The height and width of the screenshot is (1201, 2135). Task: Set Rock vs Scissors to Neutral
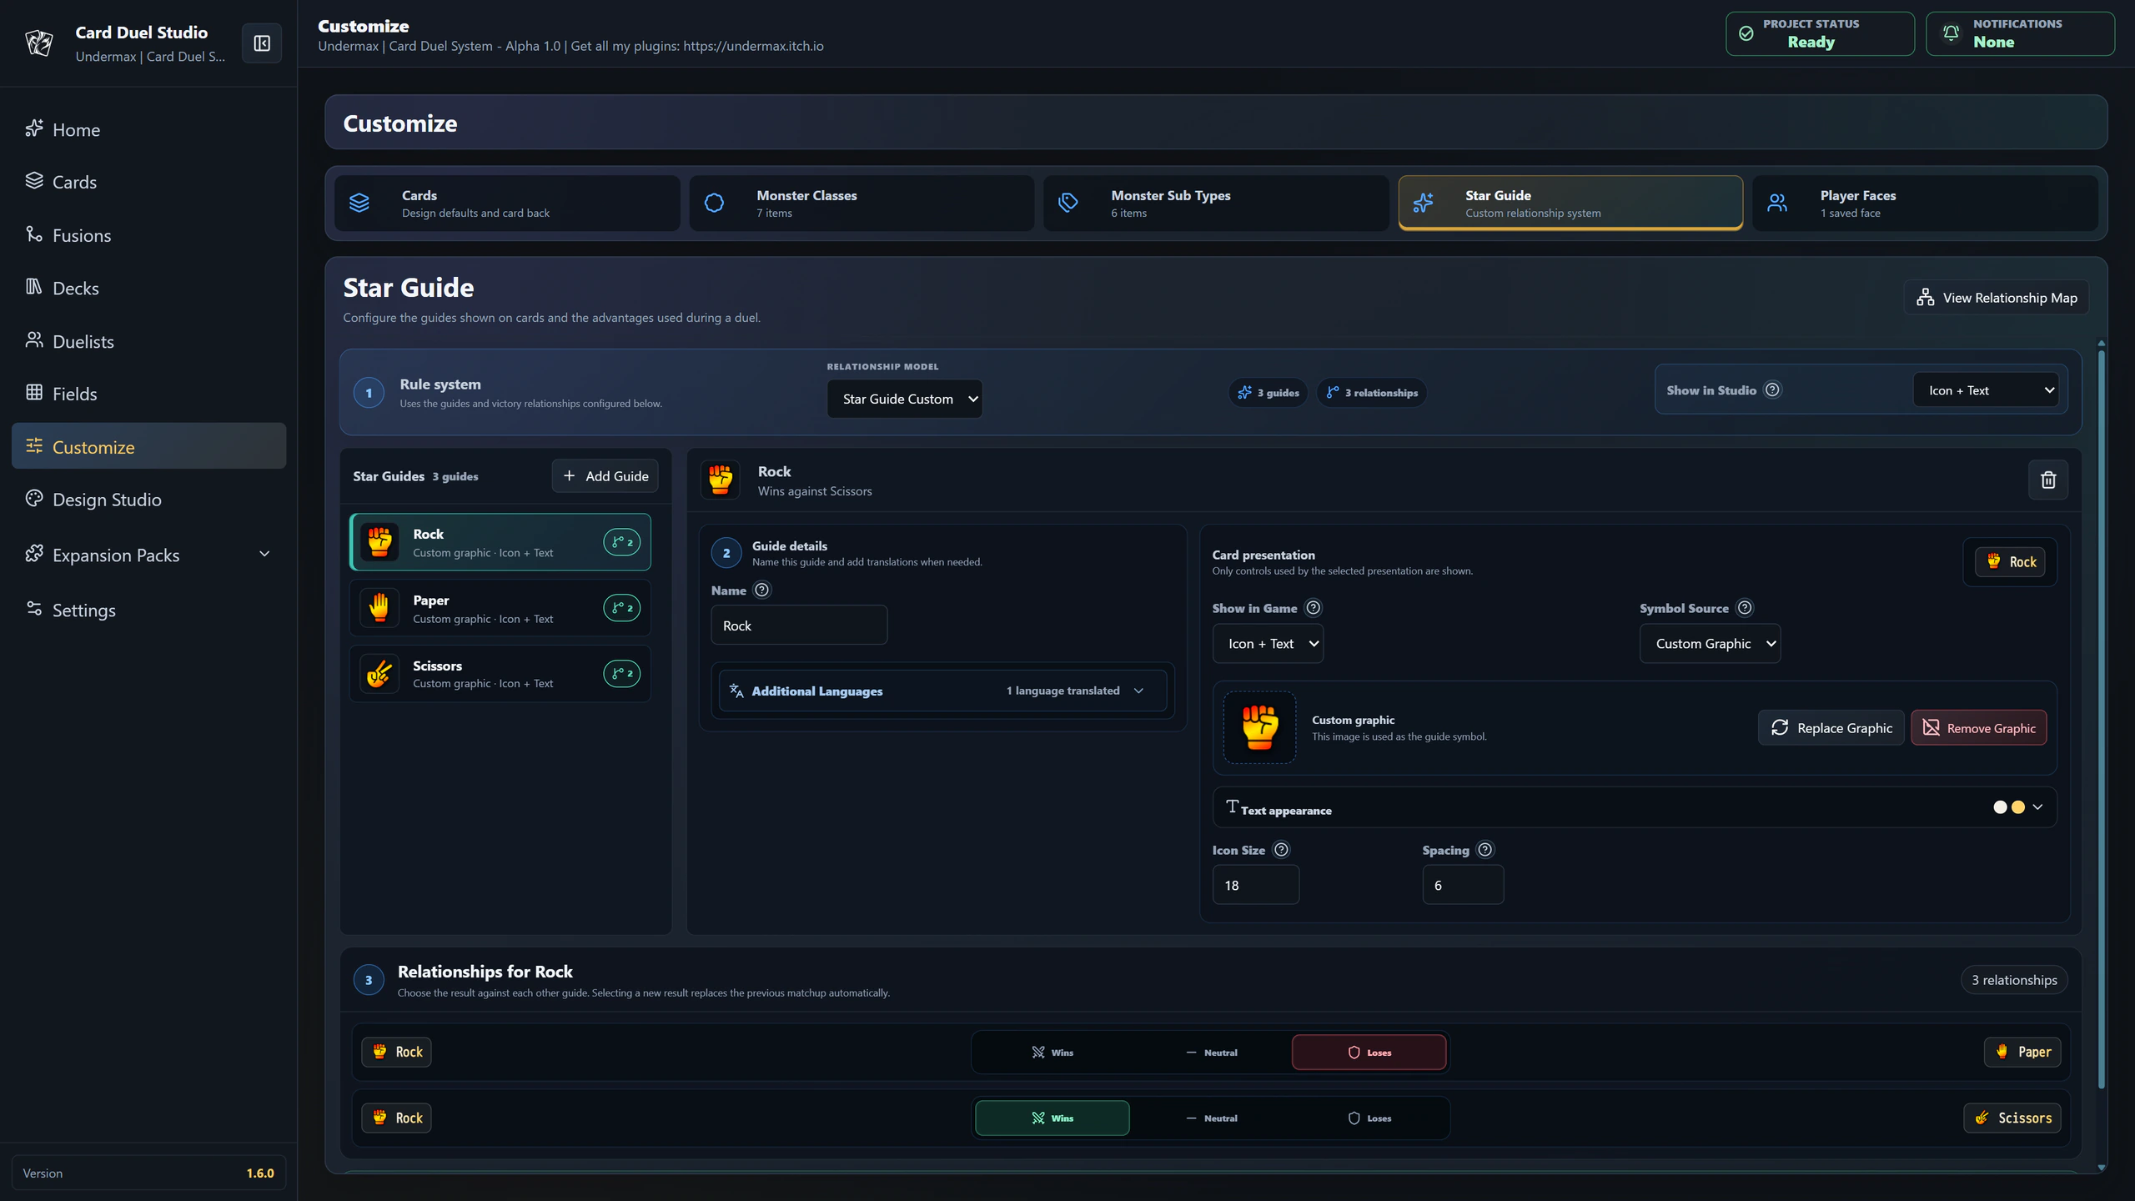(x=1211, y=1118)
